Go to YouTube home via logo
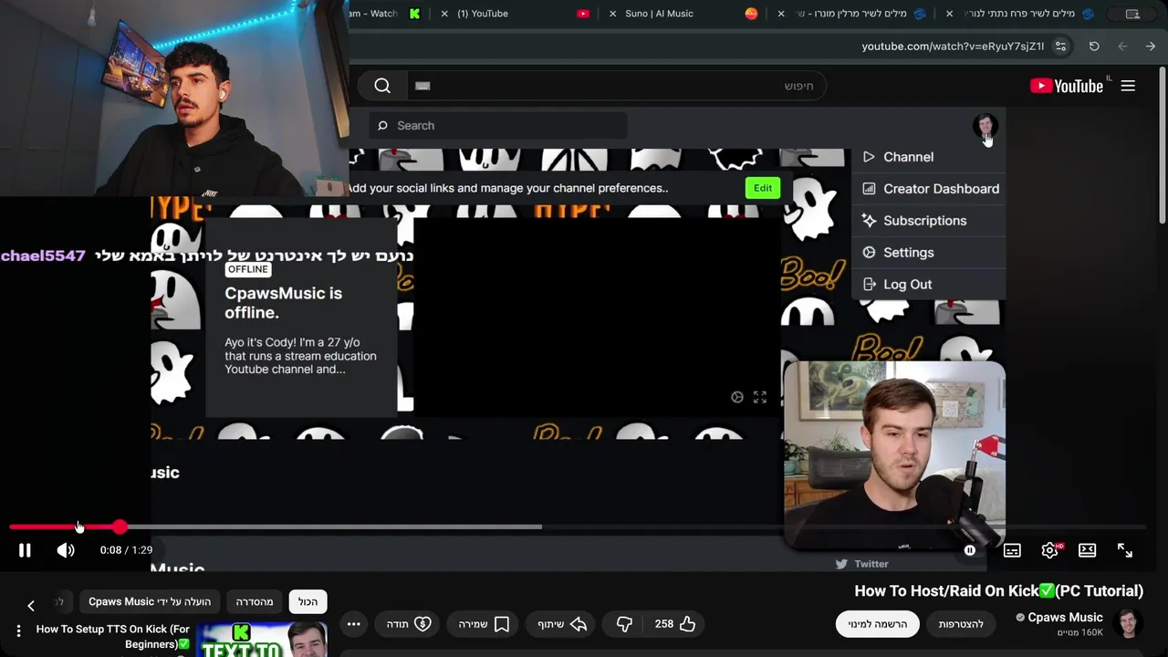1168x657 pixels. click(x=1067, y=86)
